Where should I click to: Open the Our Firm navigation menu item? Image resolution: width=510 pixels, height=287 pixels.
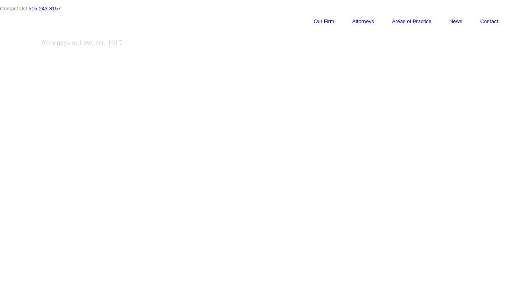pos(324,21)
